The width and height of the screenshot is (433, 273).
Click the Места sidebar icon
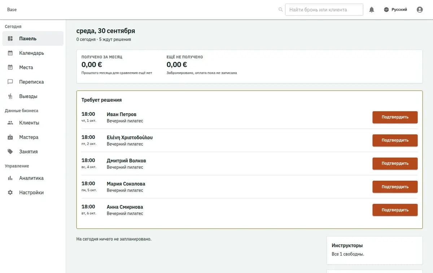click(10, 67)
